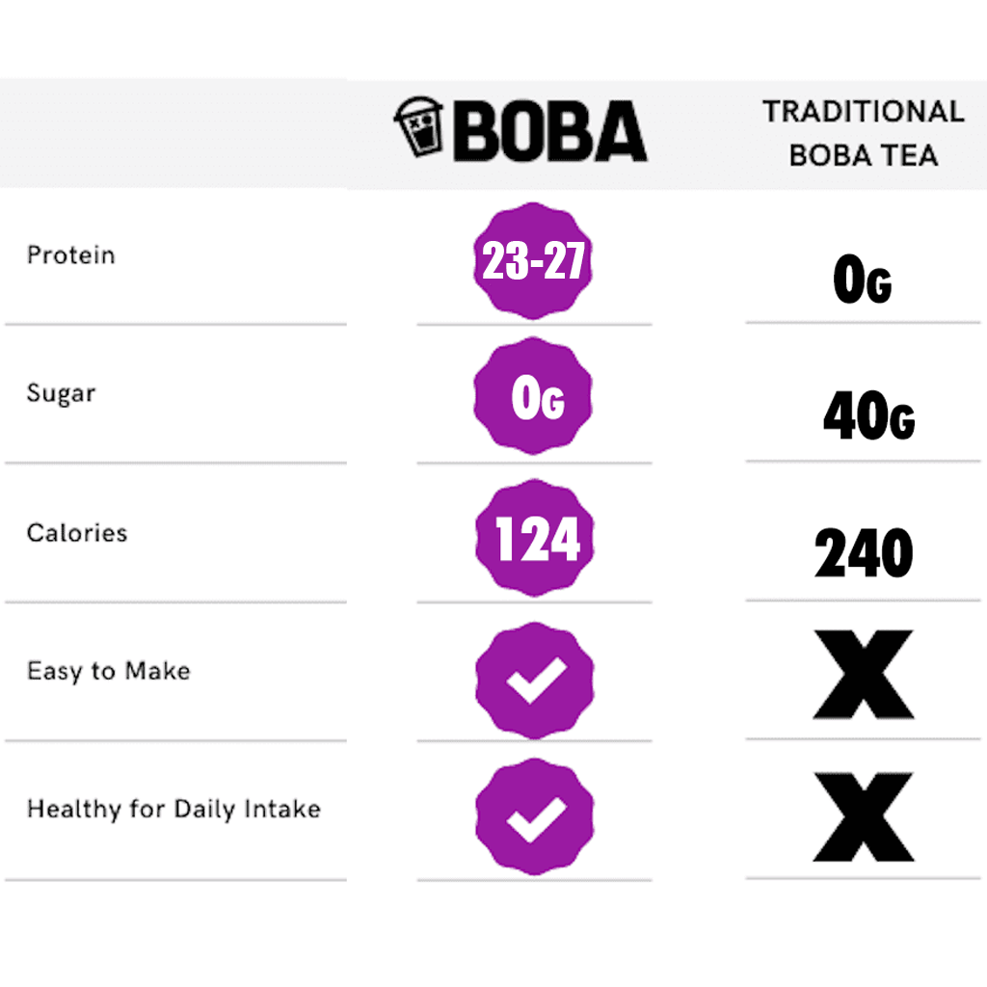Click the black X for Easy to Make
Screen dimensions: 987x987
[864, 674]
